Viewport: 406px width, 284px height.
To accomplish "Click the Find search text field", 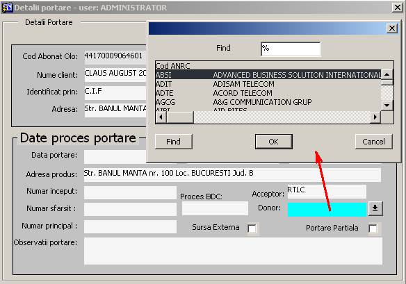I will [x=291, y=49].
